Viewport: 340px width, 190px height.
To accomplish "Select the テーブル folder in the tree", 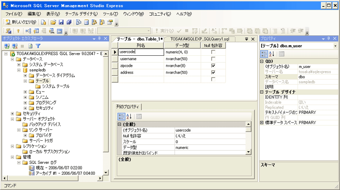I will [x=42, y=81].
